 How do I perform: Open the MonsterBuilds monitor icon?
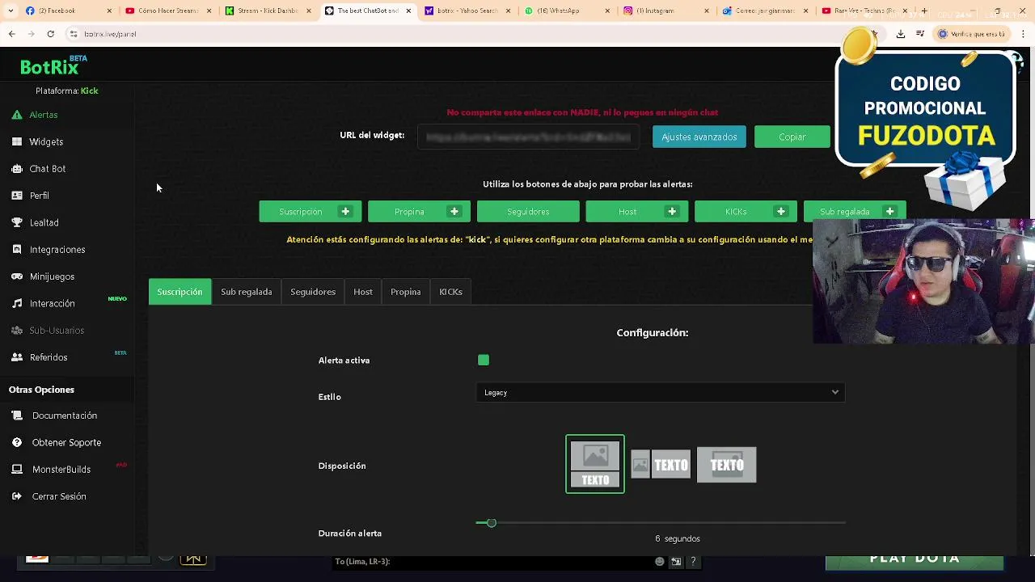(17, 470)
